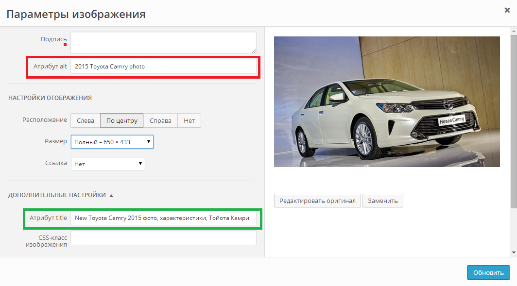
Task: Choose Справа alignment option
Action: [x=160, y=120]
